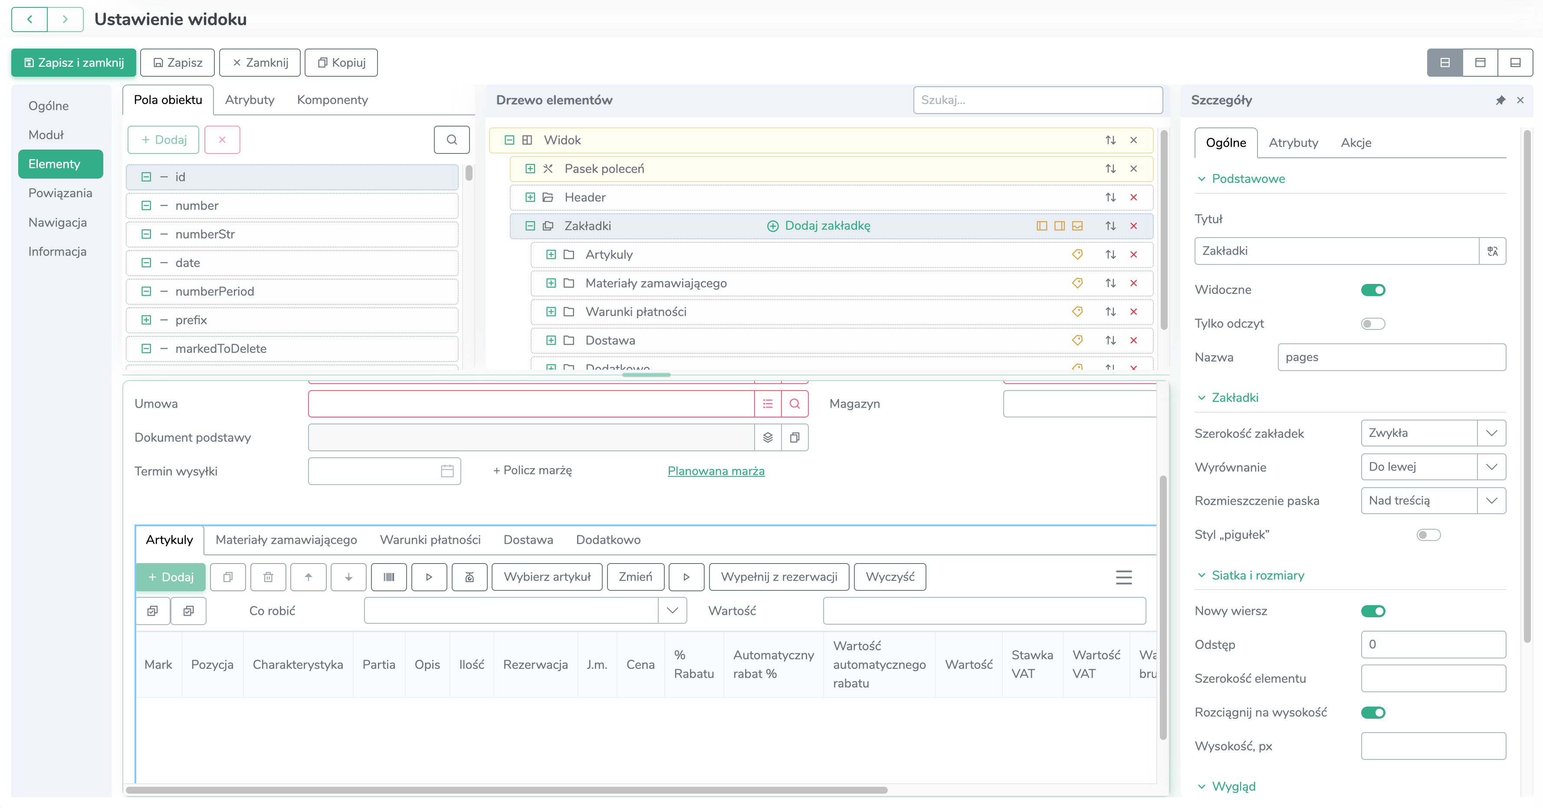Viewport: 1543px width, 808px height.
Task: Open hamburger menu in articles toolbar
Action: point(1124,577)
